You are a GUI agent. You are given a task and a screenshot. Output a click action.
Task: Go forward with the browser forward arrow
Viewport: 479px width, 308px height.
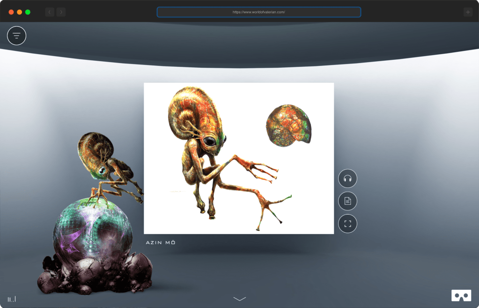tap(61, 12)
